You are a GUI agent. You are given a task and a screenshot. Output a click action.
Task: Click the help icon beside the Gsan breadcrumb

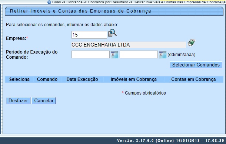(x=49, y=2)
